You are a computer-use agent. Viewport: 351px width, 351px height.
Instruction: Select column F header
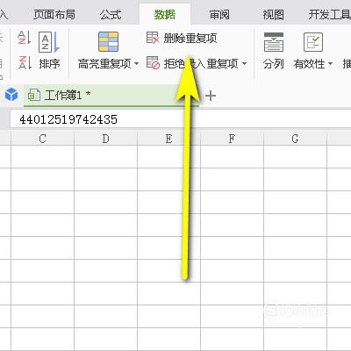click(232, 139)
